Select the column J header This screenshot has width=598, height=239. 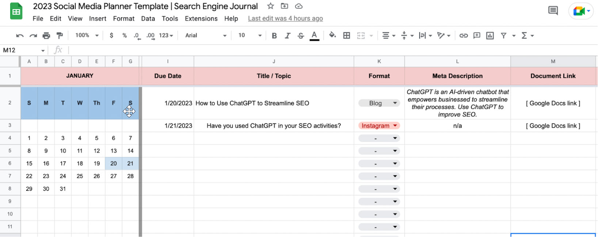[274, 61]
